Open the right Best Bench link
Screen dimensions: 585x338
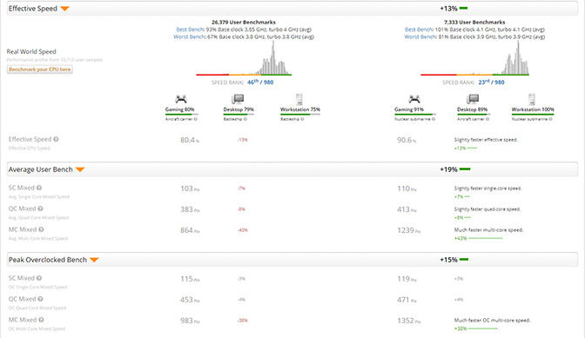point(419,30)
